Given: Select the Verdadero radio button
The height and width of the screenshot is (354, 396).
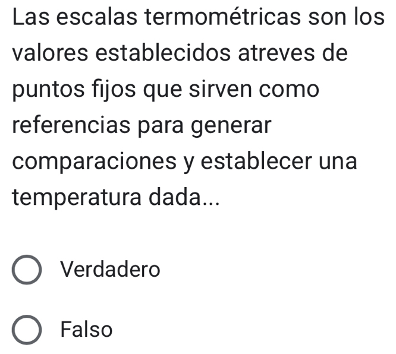Looking at the screenshot, I should click(27, 270).
